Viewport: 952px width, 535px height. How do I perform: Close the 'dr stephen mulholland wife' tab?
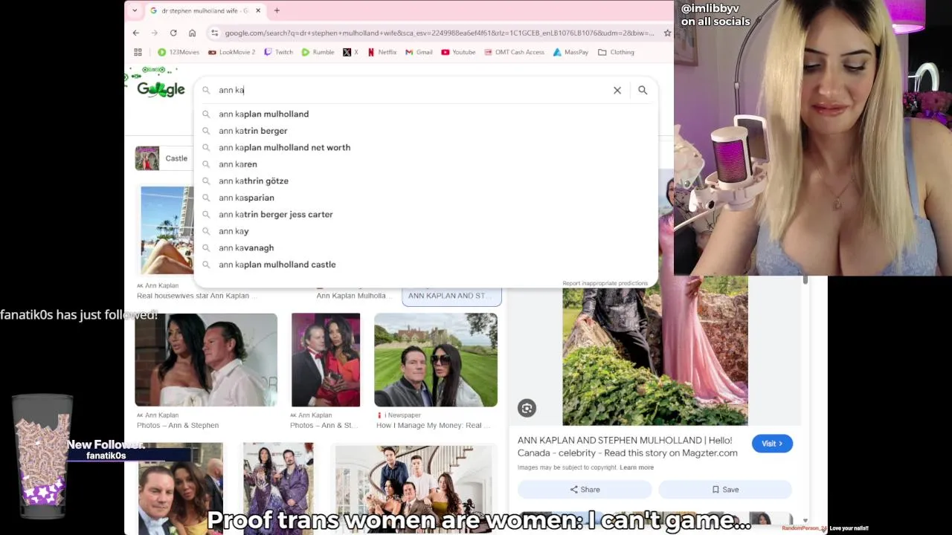point(258,10)
